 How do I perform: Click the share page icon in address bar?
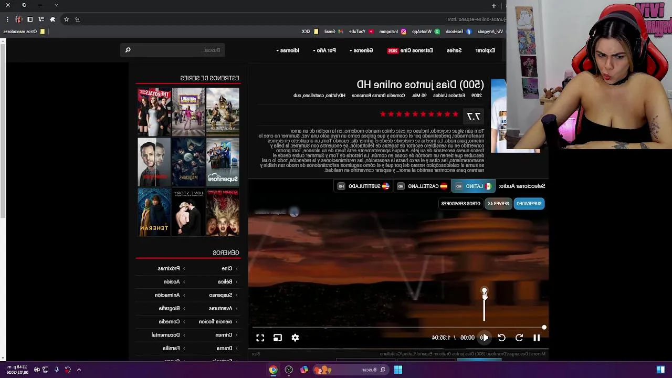click(x=78, y=19)
